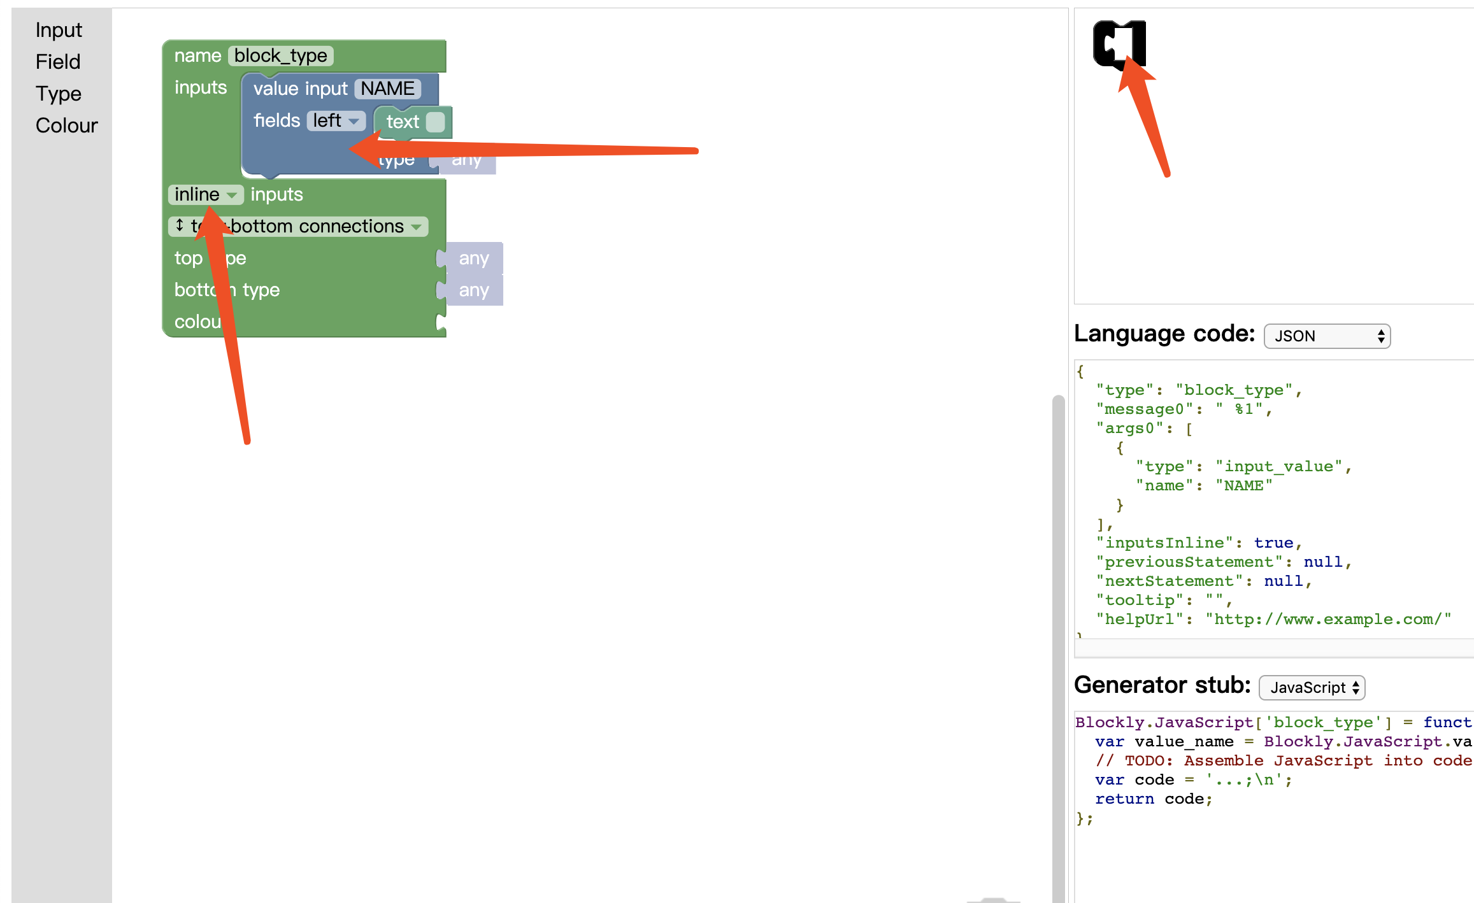Open the top+bottom connections dropdown
The height and width of the screenshot is (903, 1474).
[x=298, y=227]
